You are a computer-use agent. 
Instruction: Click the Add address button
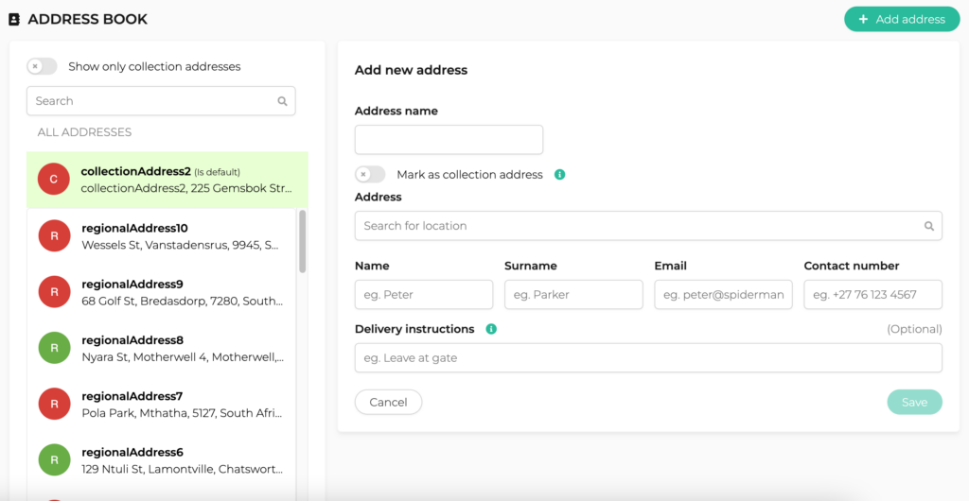[902, 19]
